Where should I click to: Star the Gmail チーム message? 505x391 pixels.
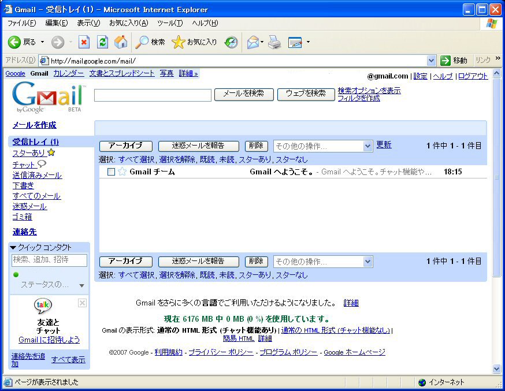click(x=122, y=172)
